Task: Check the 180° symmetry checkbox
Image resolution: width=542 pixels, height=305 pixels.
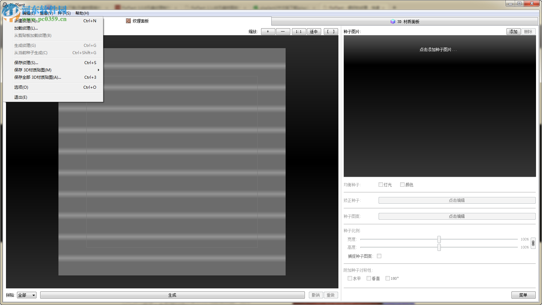Action: click(388, 278)
